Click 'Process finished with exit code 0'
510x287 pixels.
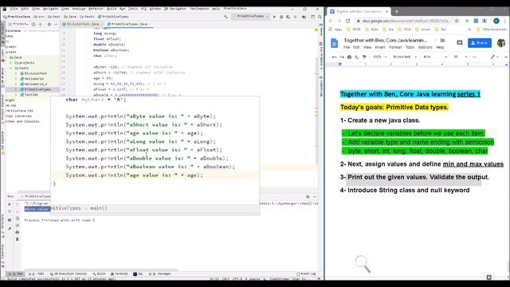click(60, 220)
